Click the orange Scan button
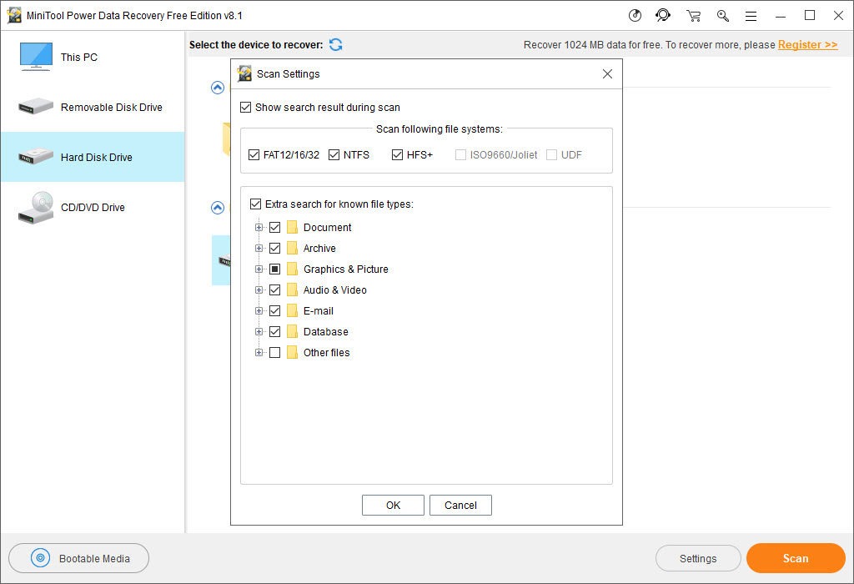The image size is (854, 584). click(x=796, y=558)
